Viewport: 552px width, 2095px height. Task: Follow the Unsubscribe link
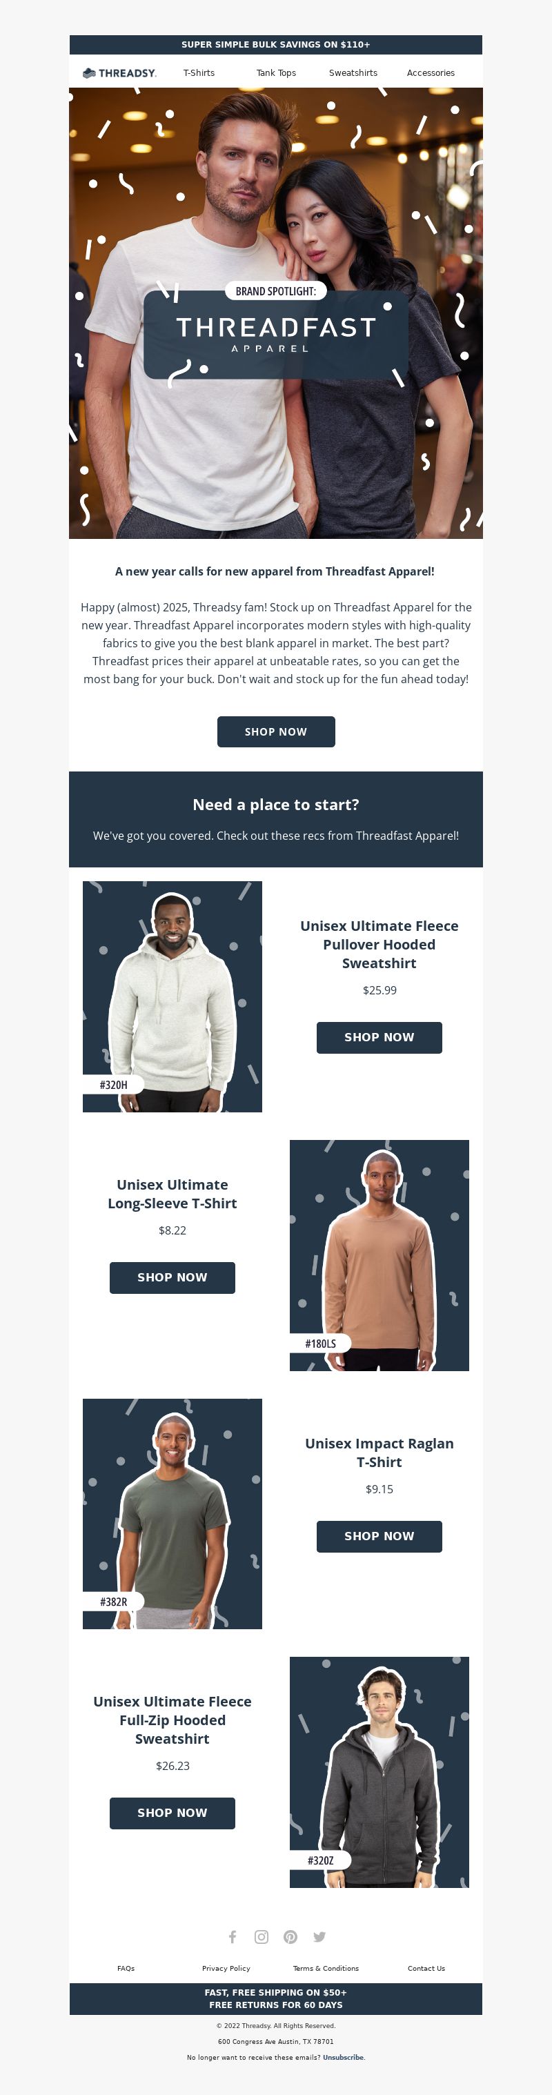click(x=343, y=2057)
